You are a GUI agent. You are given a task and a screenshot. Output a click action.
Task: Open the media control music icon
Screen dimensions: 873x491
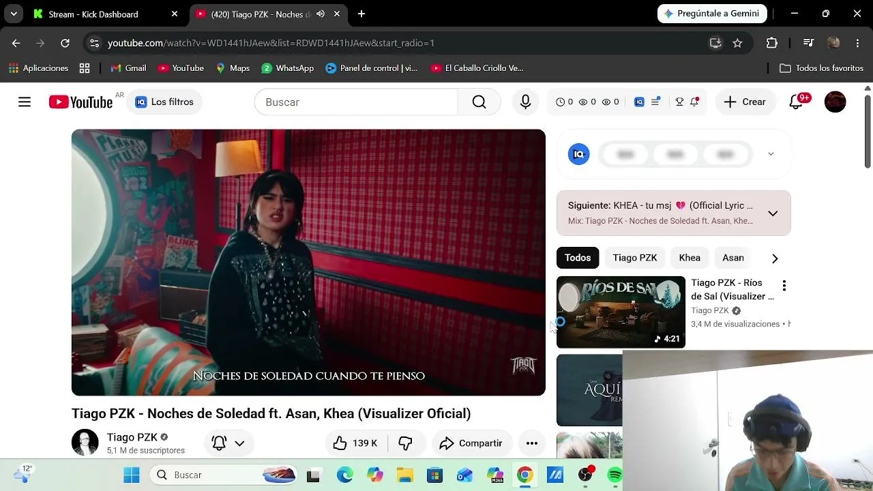[x=808, y=43]
